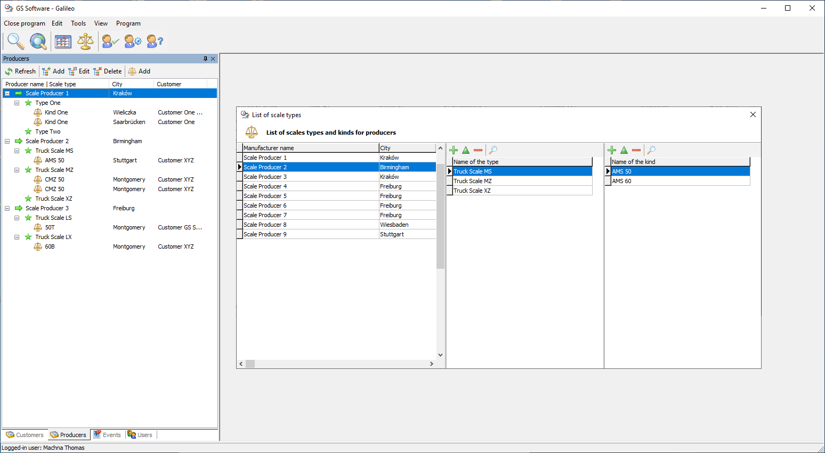Screen dimensions: 825x453
Task: Collapse the Scale Producer 3 node
Action: [x=7, y=208]
